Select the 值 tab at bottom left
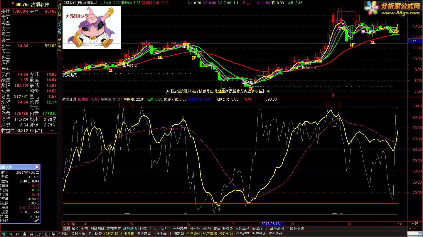The width and height of the screenshot is (423, 237). pos(46,234)
